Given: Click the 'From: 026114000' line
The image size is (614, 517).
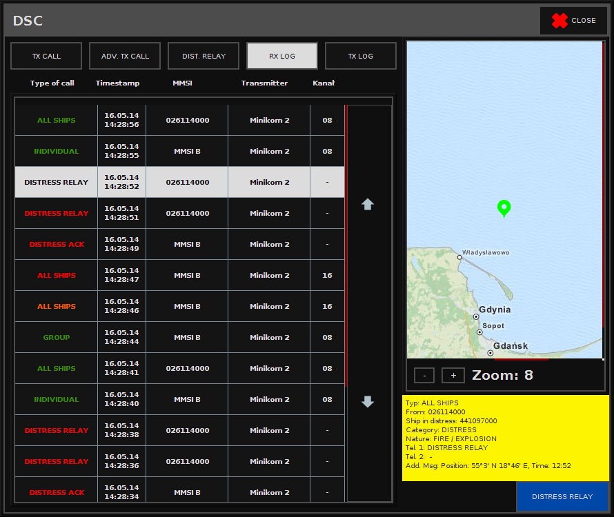Looking at the screenshot, I should tap(435, 412).
